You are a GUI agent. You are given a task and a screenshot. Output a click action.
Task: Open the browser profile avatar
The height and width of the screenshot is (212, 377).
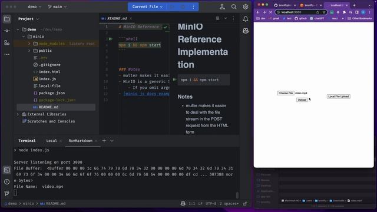point(363,12)
